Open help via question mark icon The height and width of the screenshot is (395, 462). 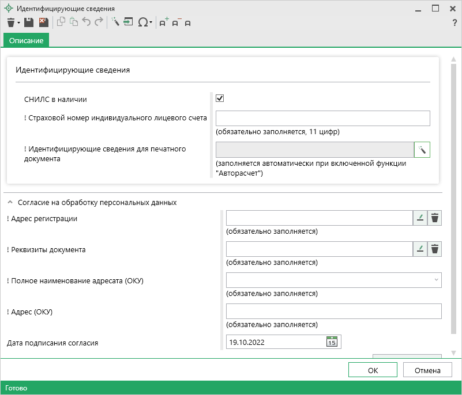[x=455, y=22]
